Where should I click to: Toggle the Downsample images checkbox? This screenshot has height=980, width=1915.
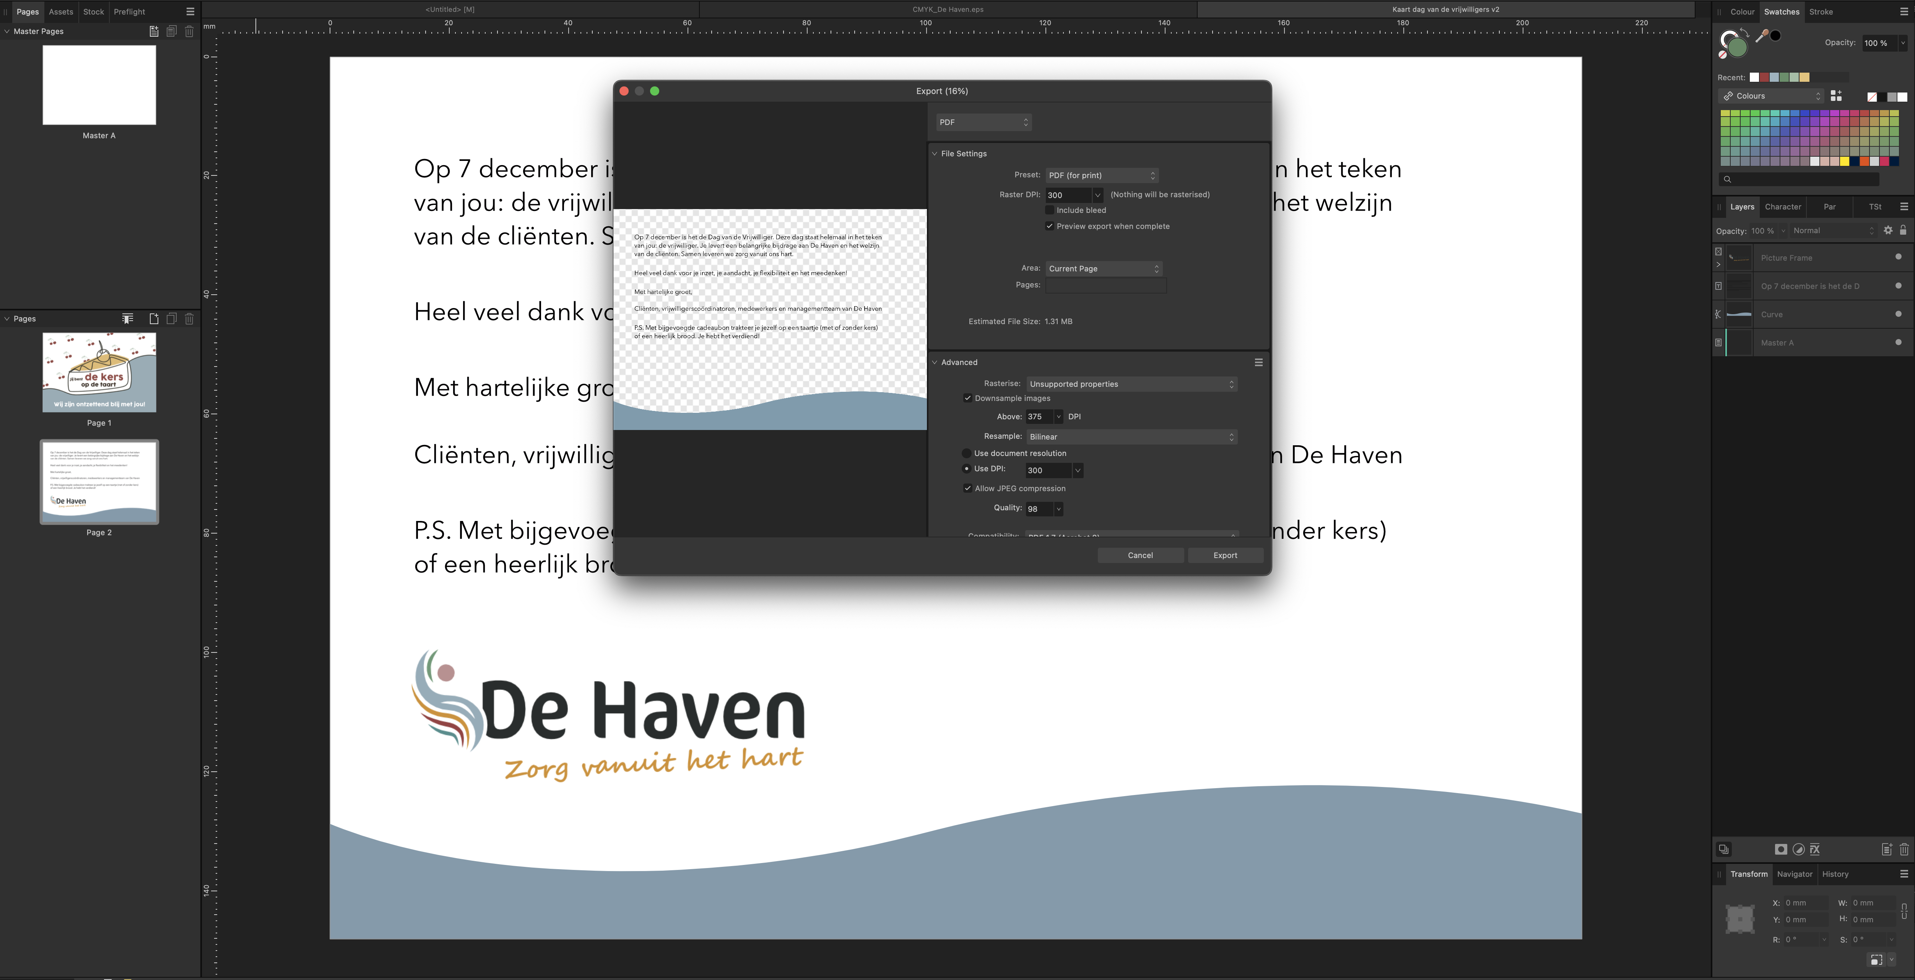click(967, 398)
